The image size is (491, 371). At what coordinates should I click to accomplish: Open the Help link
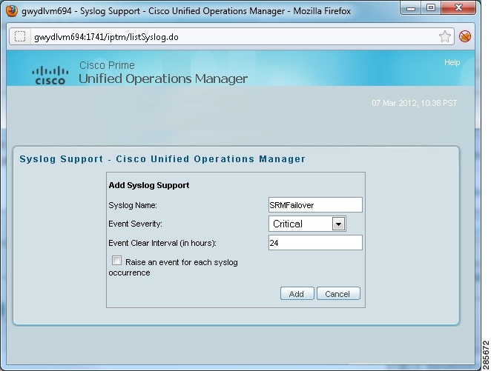(x=452, y=62)
